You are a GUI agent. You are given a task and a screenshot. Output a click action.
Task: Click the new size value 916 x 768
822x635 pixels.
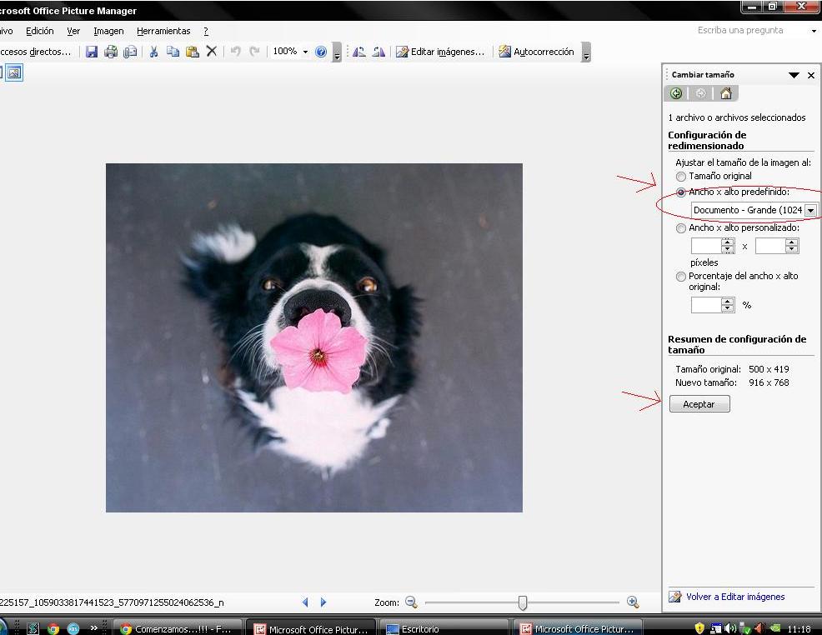pyautogui.click(x=769, y=383)
